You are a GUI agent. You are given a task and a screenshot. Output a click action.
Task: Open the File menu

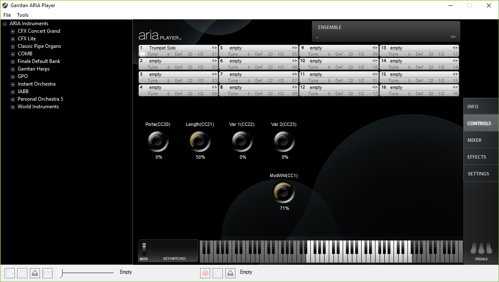(x=7, y=15)
